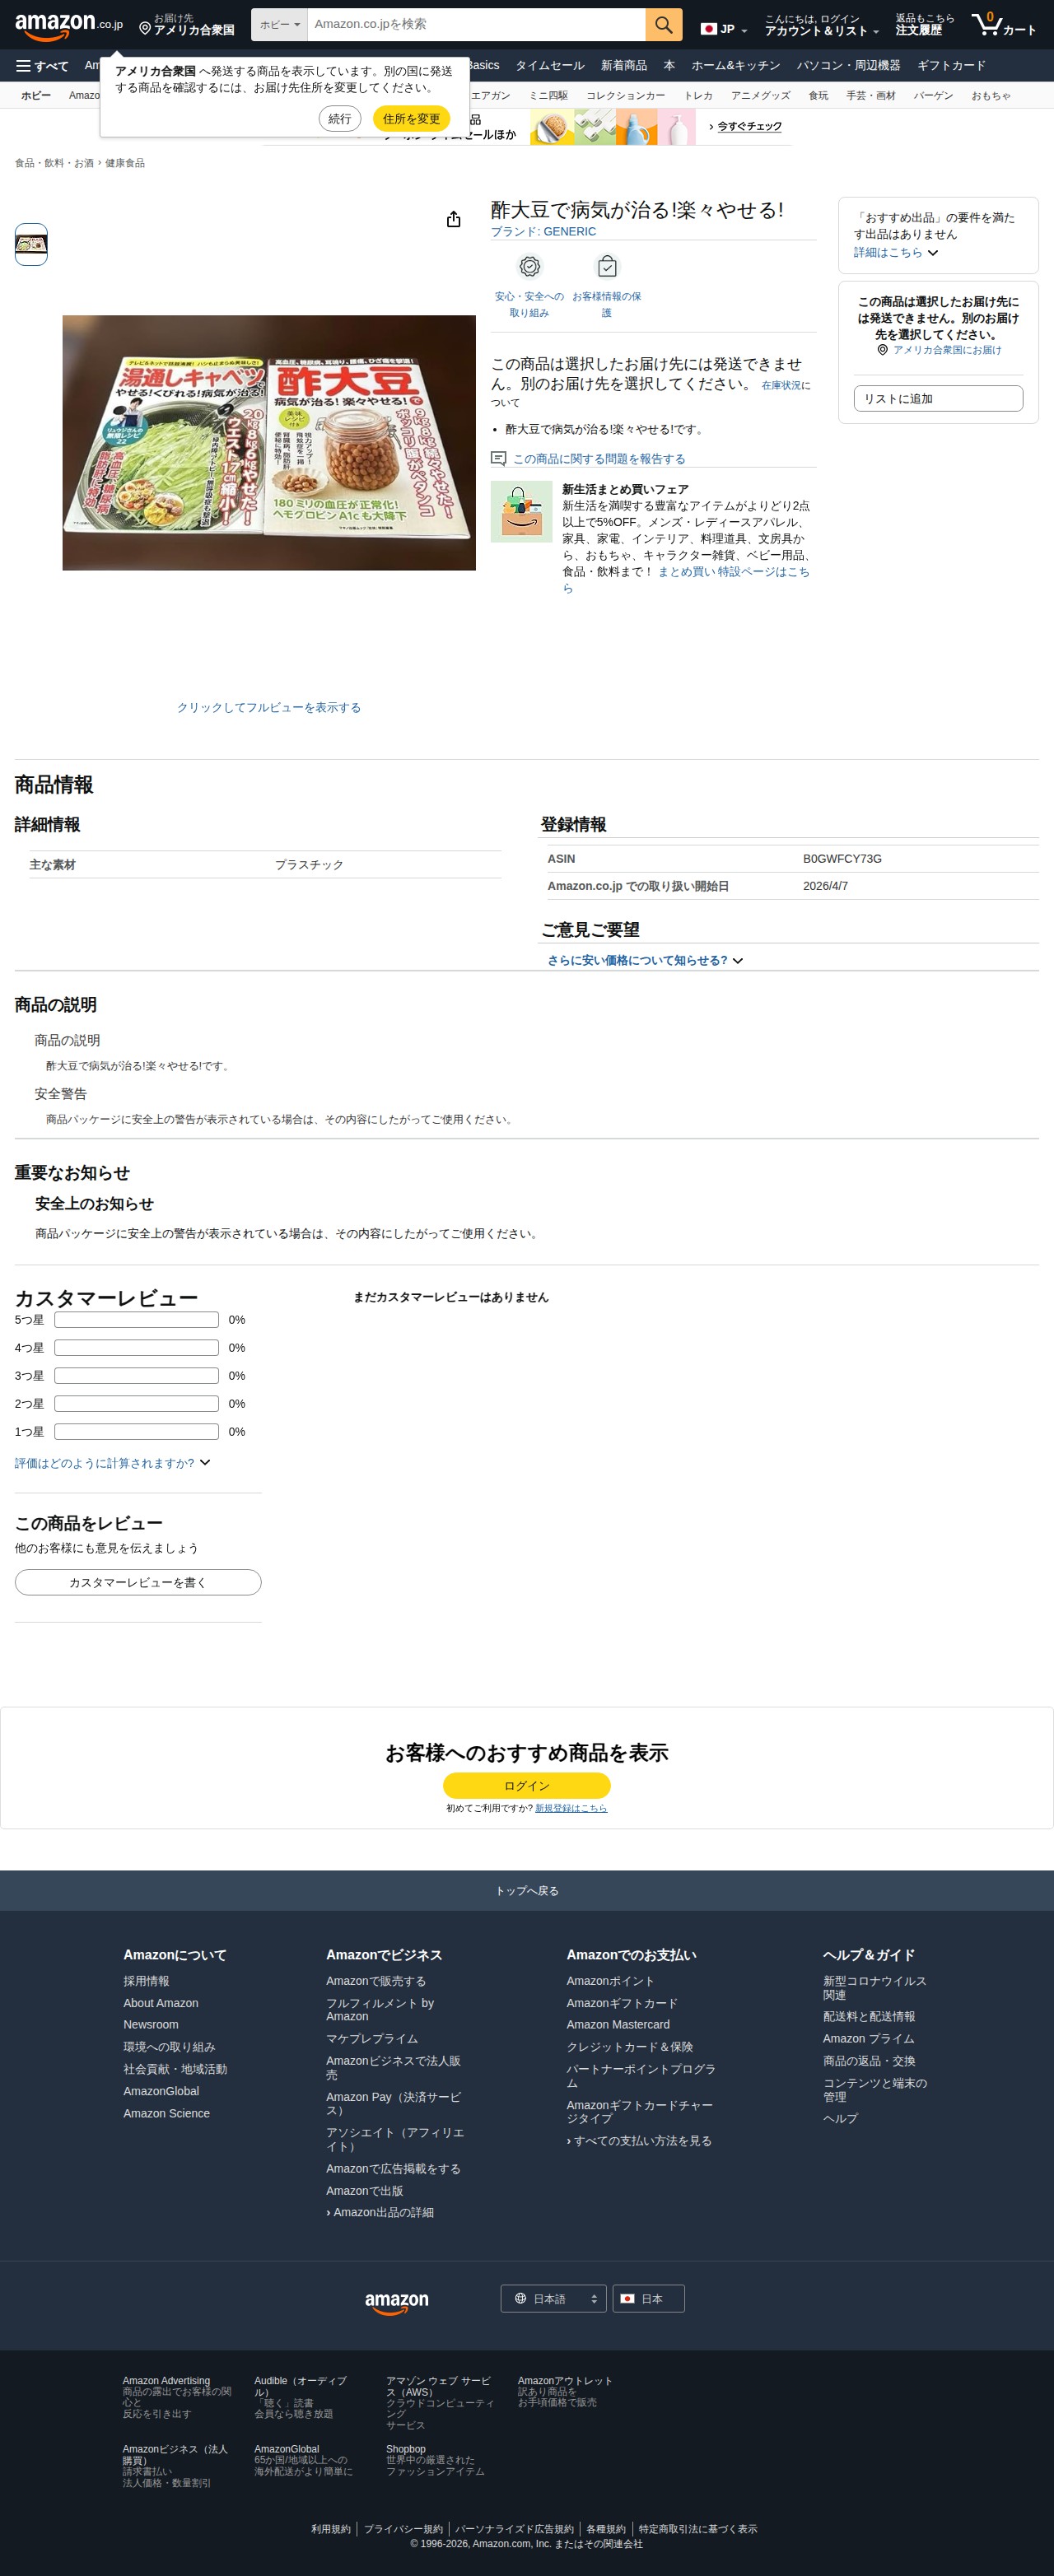The image size is (1054, 2576).
Task: Click the 新規登録はこちら link
Action: point(571,1808)
